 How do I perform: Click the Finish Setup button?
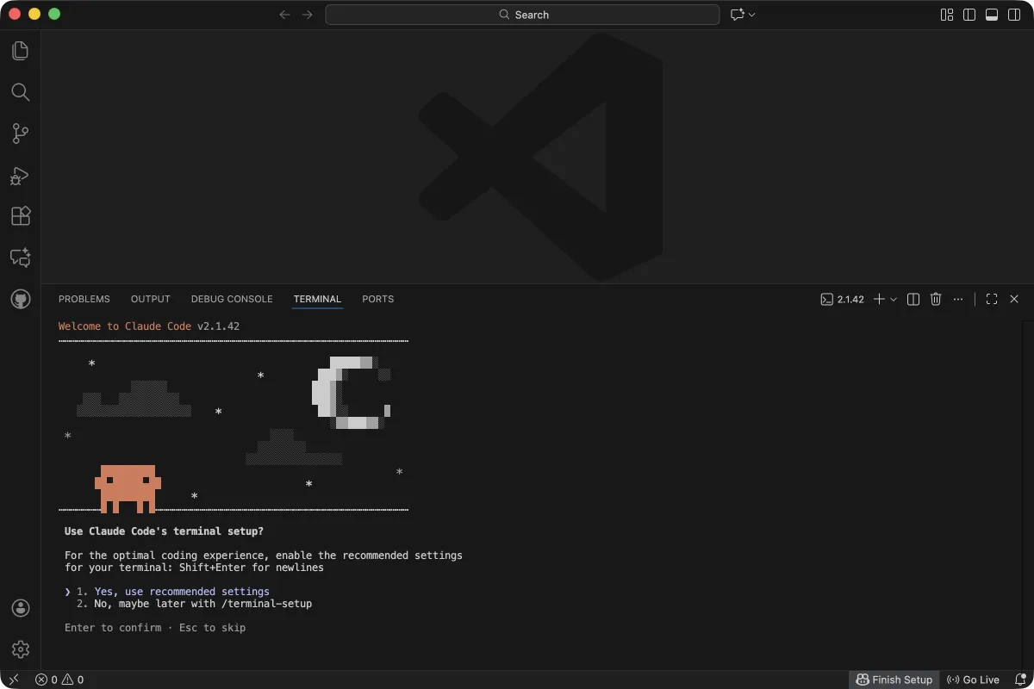[x=894, y=680]
